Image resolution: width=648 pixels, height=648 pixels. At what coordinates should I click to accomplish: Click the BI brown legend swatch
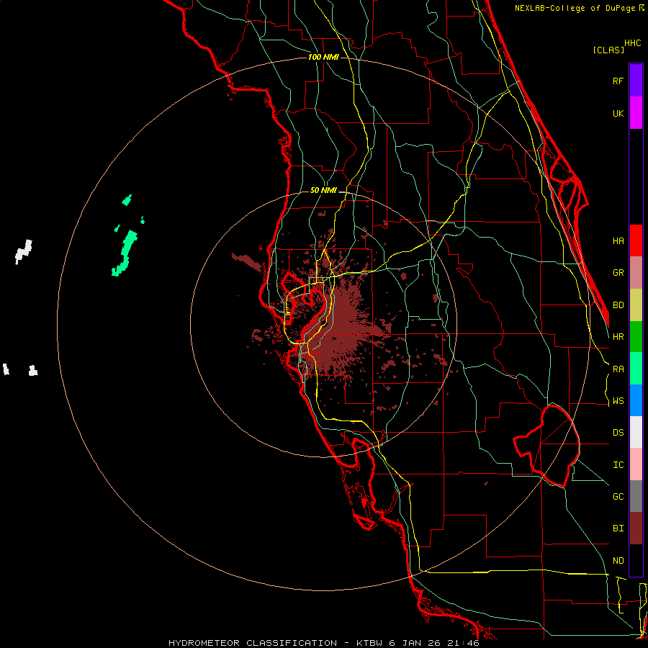(636, 528)
